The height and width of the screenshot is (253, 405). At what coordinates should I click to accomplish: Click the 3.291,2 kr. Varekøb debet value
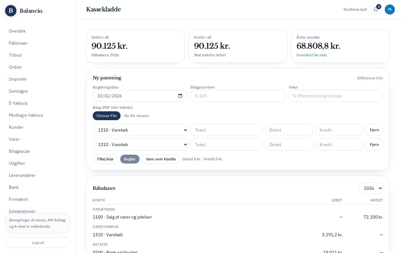pos(332,235)
